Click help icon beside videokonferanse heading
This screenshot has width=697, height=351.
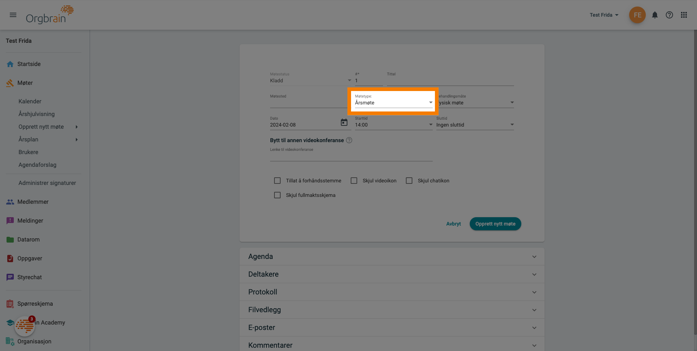349,140
